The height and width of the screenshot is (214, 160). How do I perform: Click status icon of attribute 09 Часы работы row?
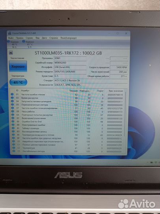13,111
